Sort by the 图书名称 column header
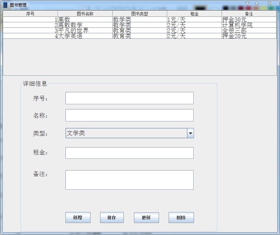 coord(85,14)
